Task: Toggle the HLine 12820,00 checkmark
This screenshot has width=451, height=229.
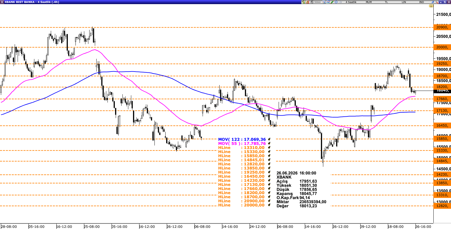Action: 269,164
